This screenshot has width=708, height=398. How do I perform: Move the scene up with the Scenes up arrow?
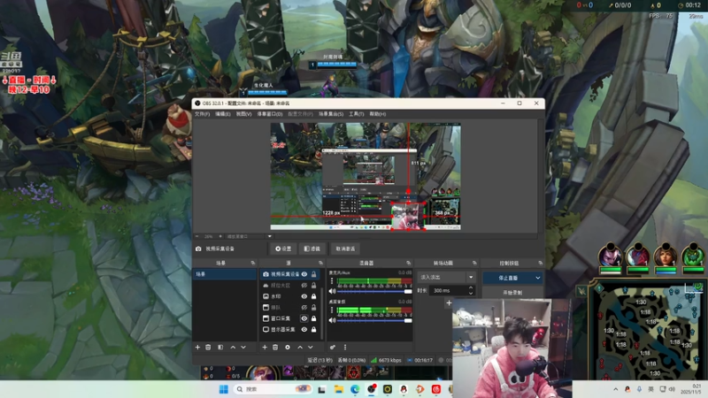pyautogui.click(x=233, y=347)
